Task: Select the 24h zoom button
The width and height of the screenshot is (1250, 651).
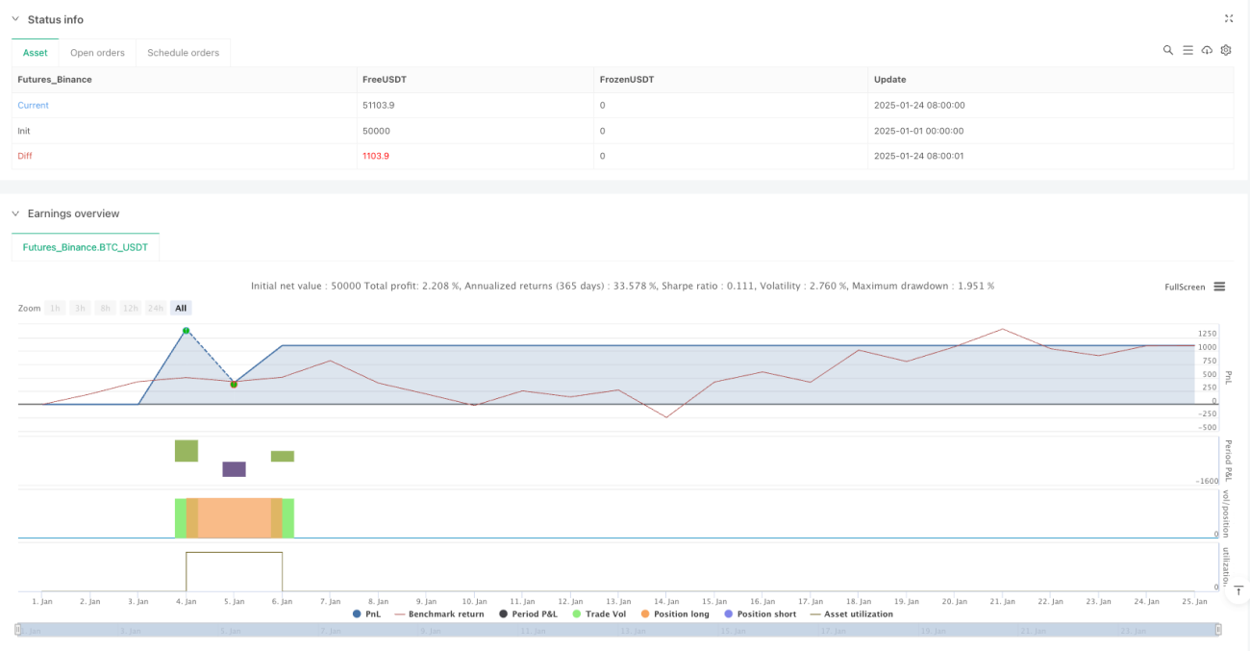Action: [x=156, y=308]
